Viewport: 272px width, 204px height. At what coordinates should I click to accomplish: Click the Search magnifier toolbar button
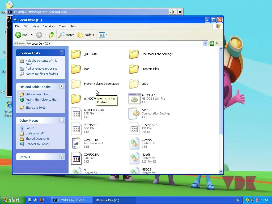click(x=66, y=35)
